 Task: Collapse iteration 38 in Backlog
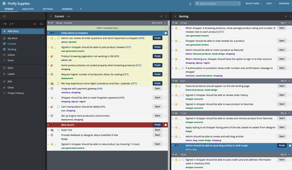pos(173,23)
